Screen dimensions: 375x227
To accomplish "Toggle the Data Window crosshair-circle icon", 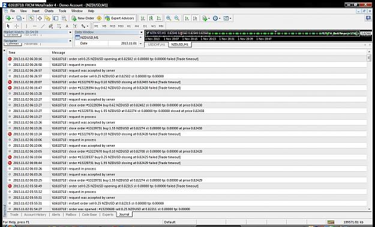I will 40,18.
